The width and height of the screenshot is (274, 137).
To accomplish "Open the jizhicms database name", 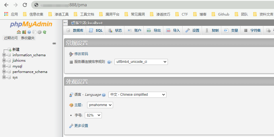I will 19,61.
